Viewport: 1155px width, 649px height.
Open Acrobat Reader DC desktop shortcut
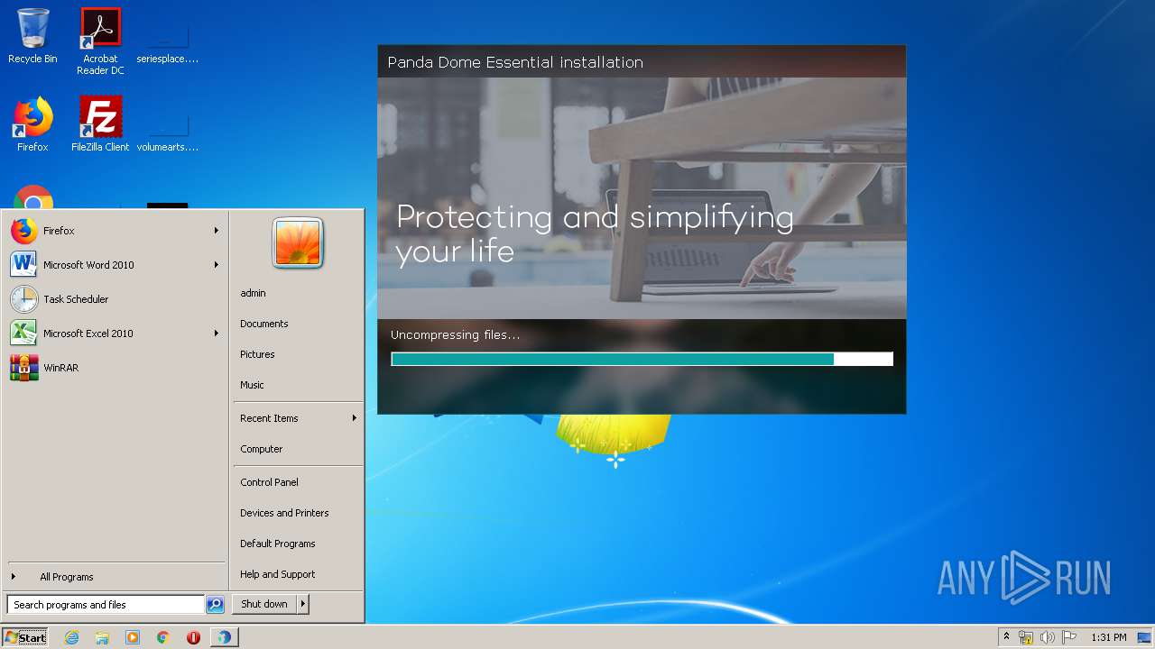[x=100, y=41]
